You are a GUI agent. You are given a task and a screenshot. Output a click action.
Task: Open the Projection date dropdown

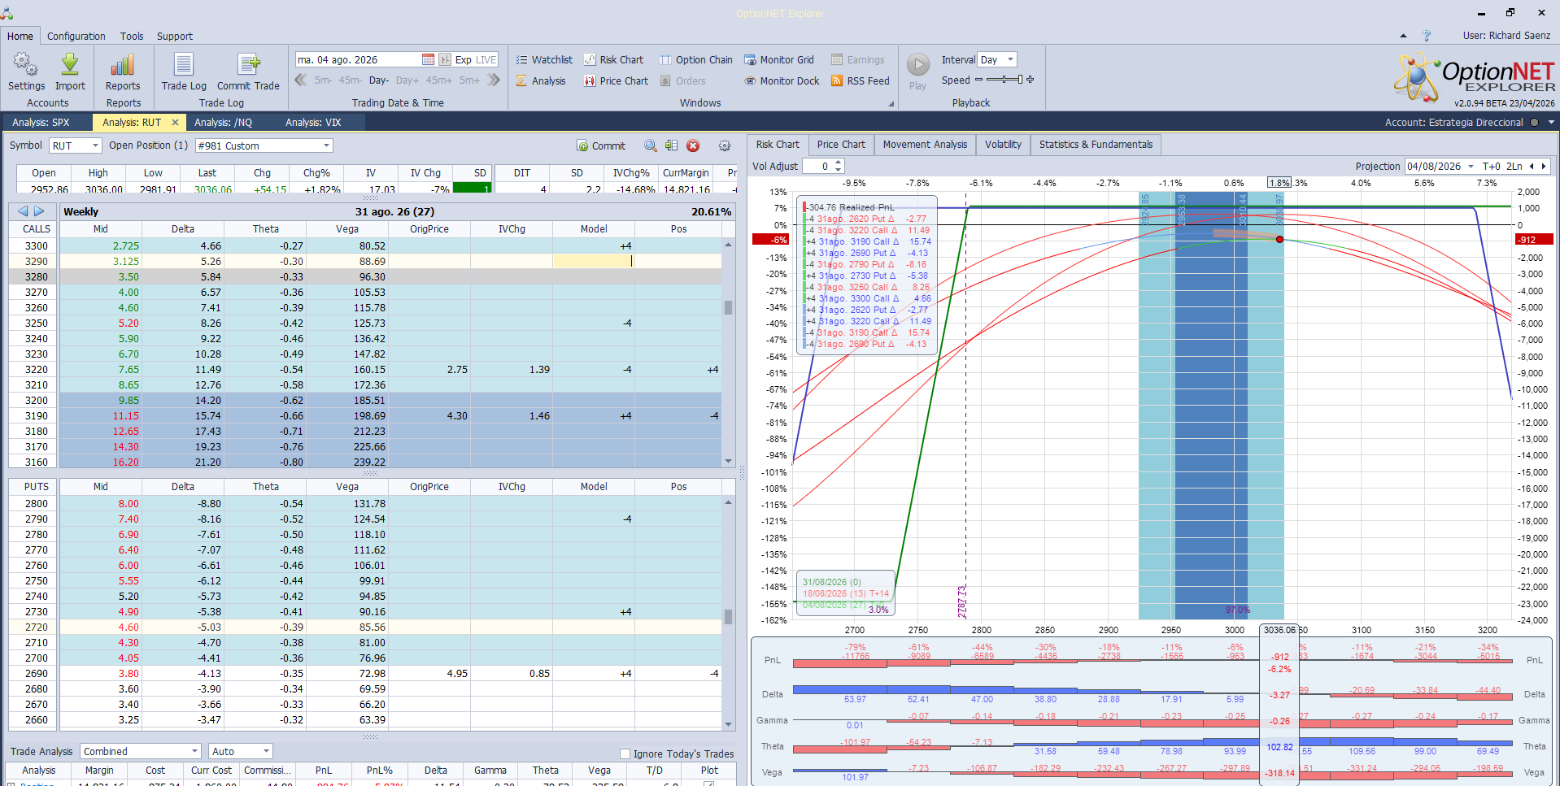(1471, 166)
